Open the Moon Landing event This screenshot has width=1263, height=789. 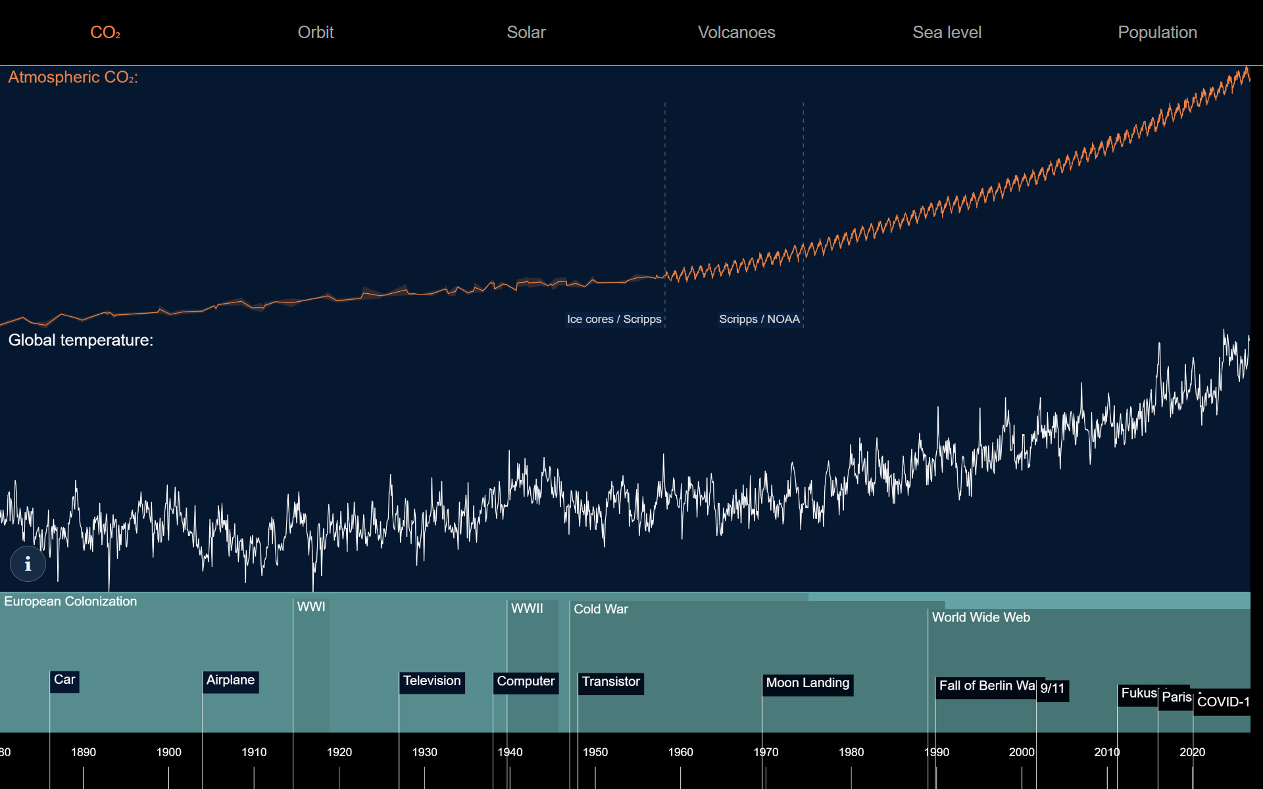pos(808,684)
